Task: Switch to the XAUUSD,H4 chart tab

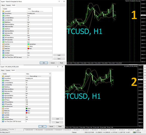Action: (68, 130)
